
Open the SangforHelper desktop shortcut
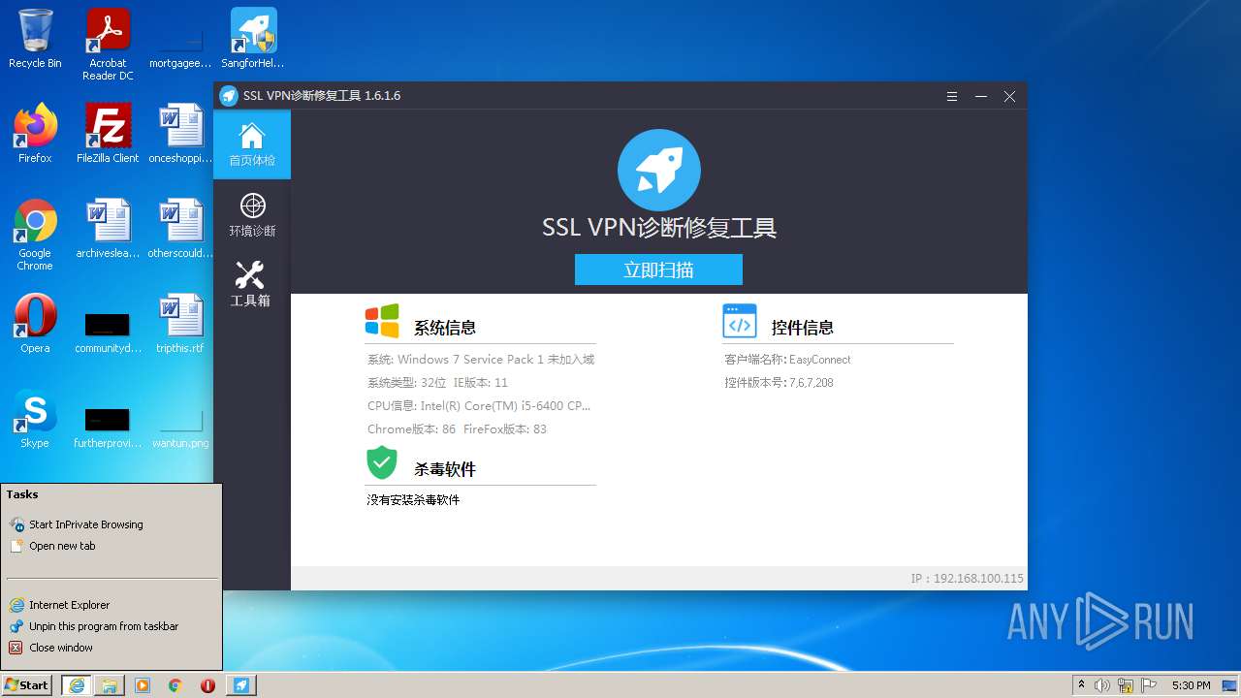(253, 39)
